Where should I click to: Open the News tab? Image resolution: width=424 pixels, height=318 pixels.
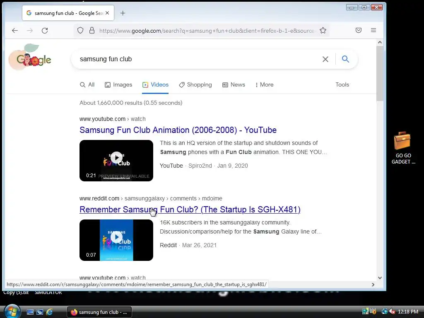pyautogui.click(x=234, y=84)
